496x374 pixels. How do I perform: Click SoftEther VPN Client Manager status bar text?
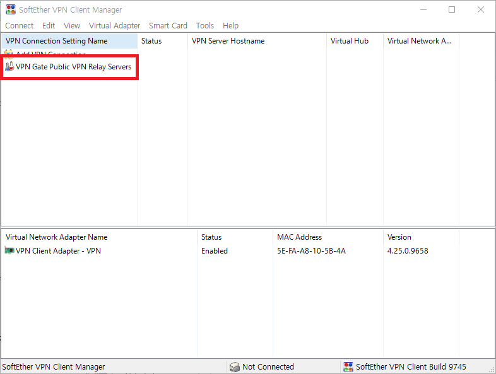(54, 366)
